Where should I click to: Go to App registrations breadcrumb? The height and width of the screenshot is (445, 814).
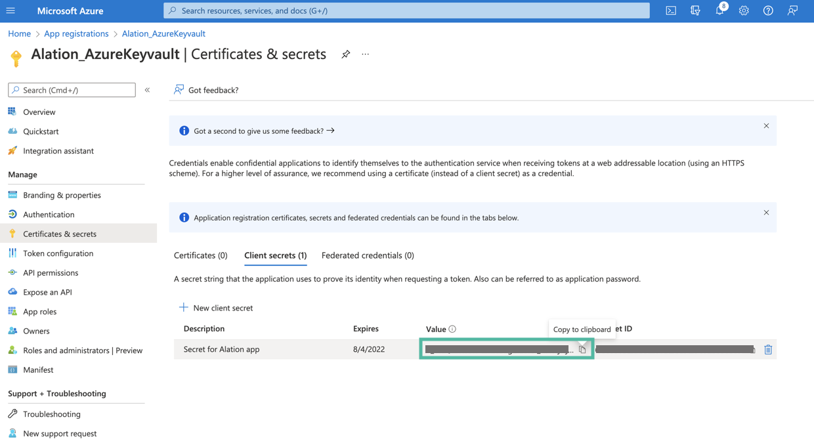pos(76,33)
